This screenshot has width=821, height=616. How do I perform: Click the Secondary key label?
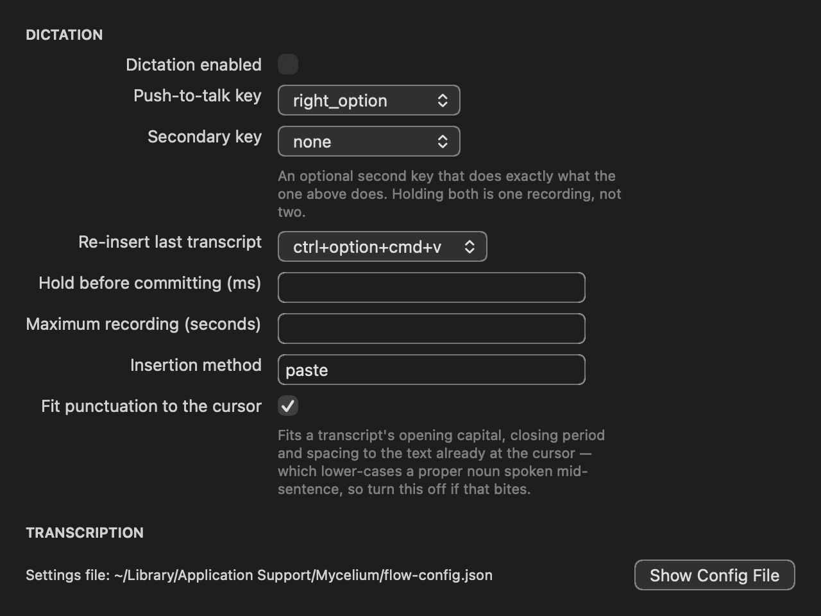[205, 137]
